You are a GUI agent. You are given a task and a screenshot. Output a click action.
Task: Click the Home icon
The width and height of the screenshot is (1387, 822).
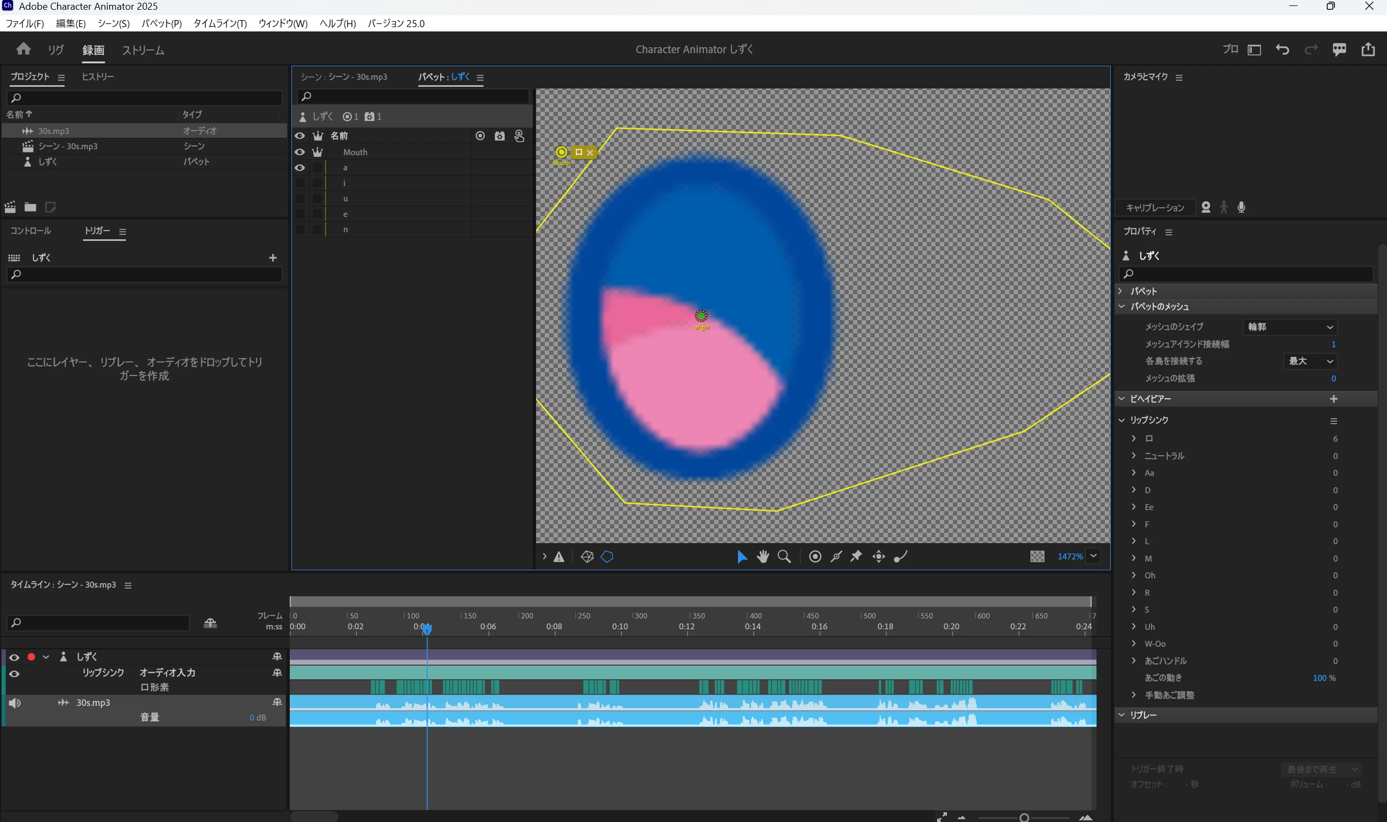[x=23, y=49]
